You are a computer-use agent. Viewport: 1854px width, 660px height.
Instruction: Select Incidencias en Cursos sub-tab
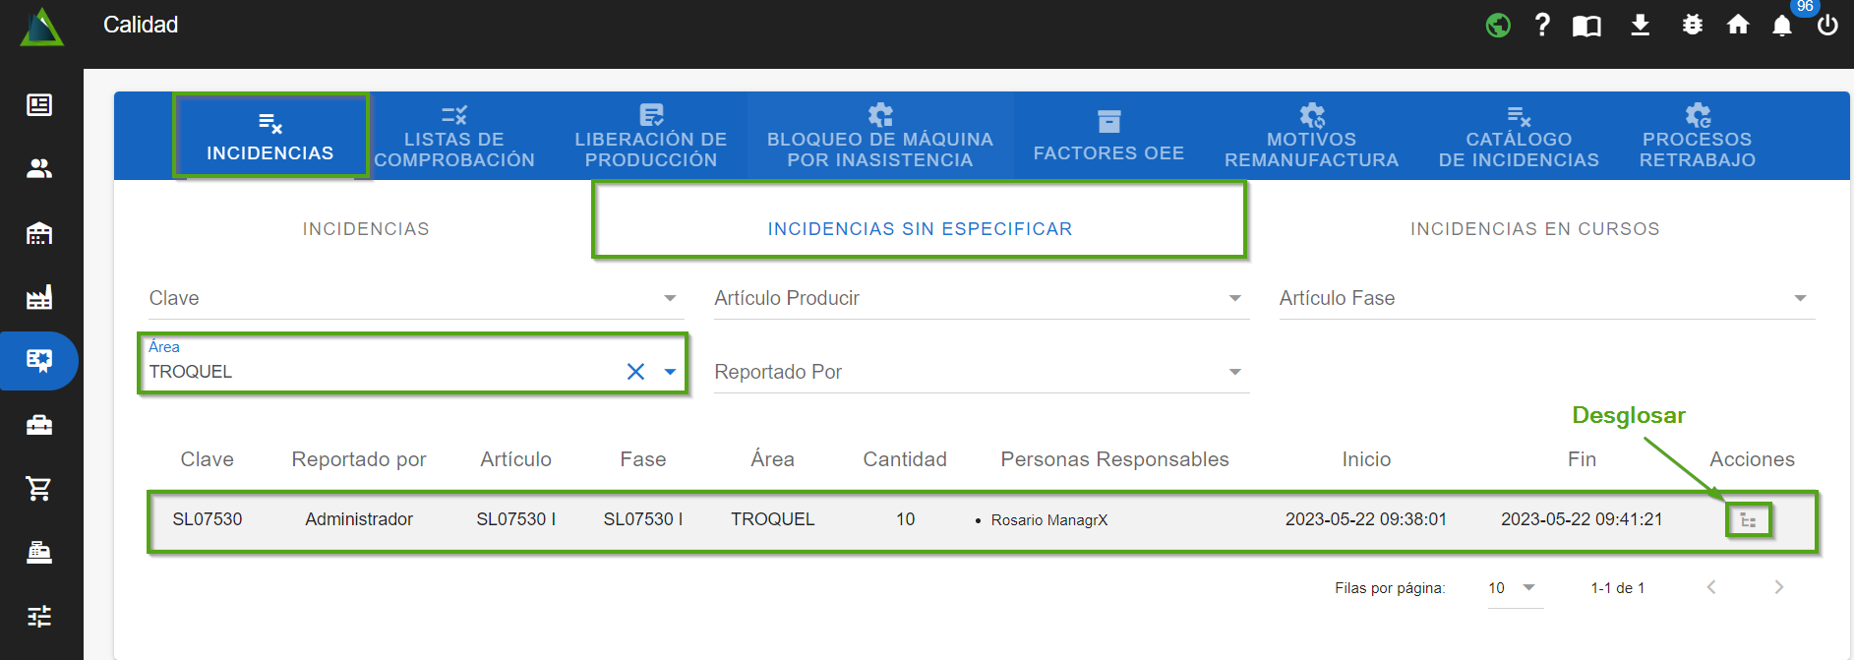pyautogui.click(x=1534, y=229)
